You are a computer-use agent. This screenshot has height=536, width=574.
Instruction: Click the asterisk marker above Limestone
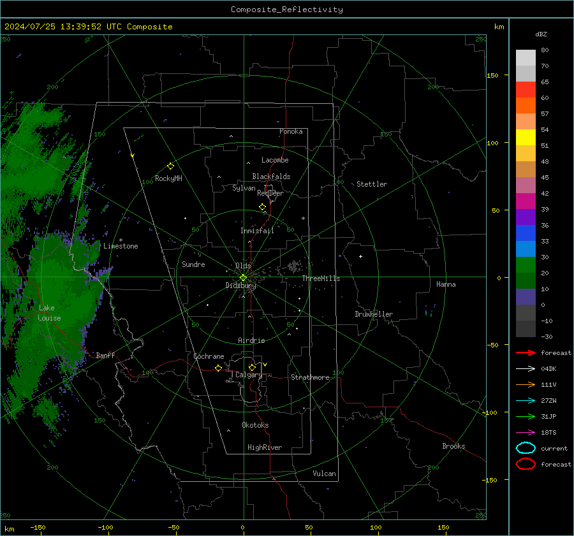pos(121,240)
